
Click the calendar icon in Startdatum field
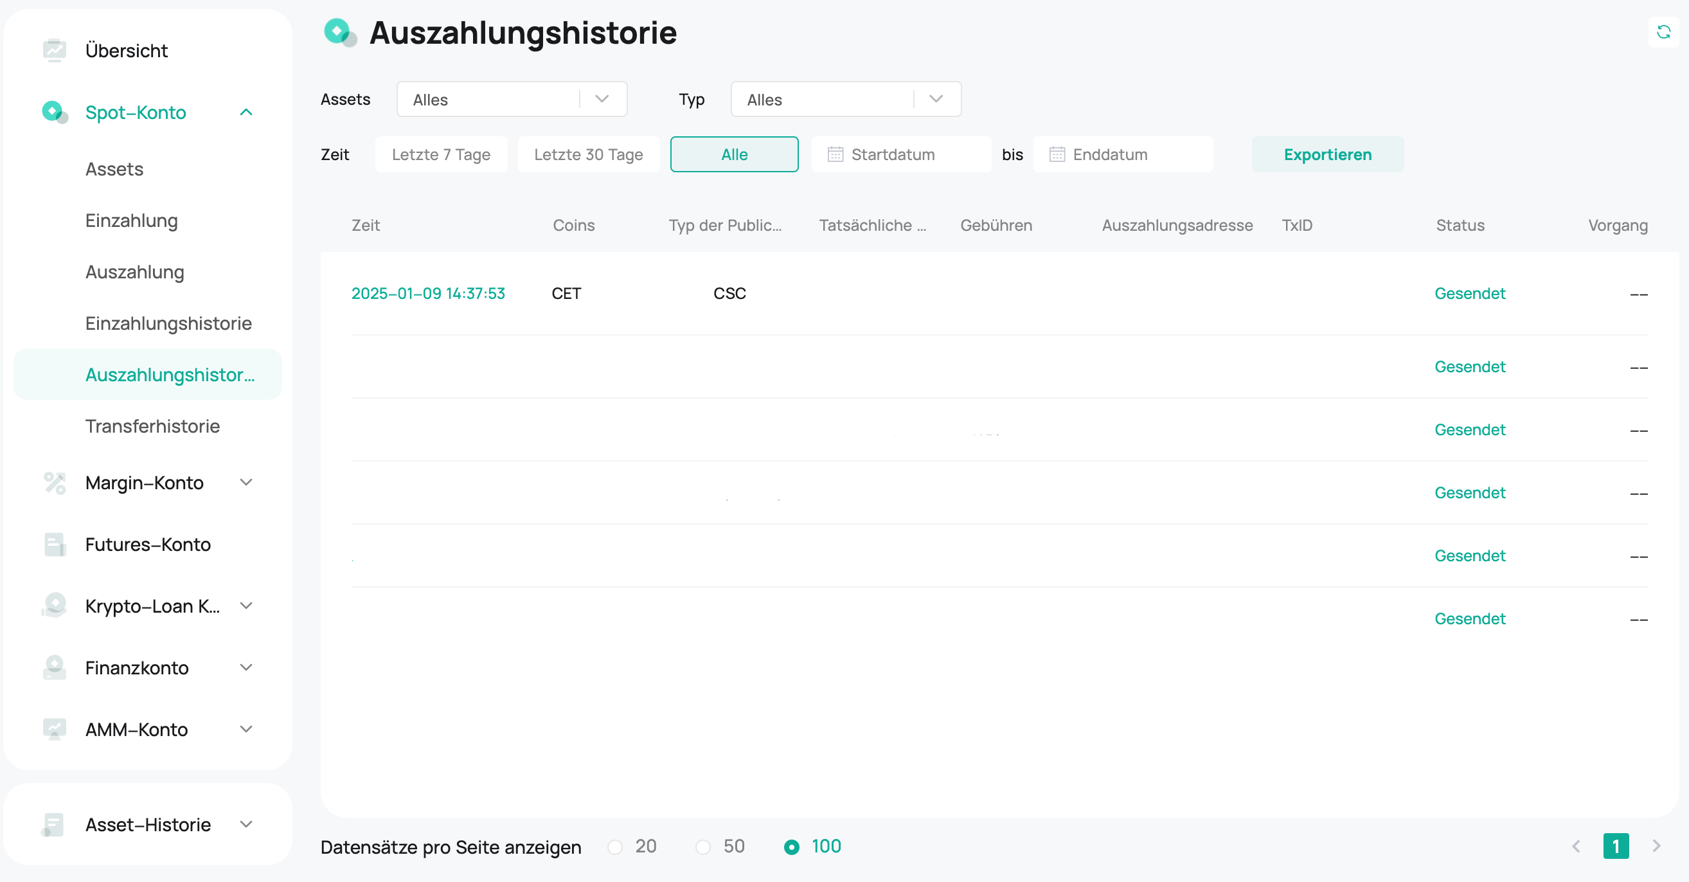click(x=835, y=154)
